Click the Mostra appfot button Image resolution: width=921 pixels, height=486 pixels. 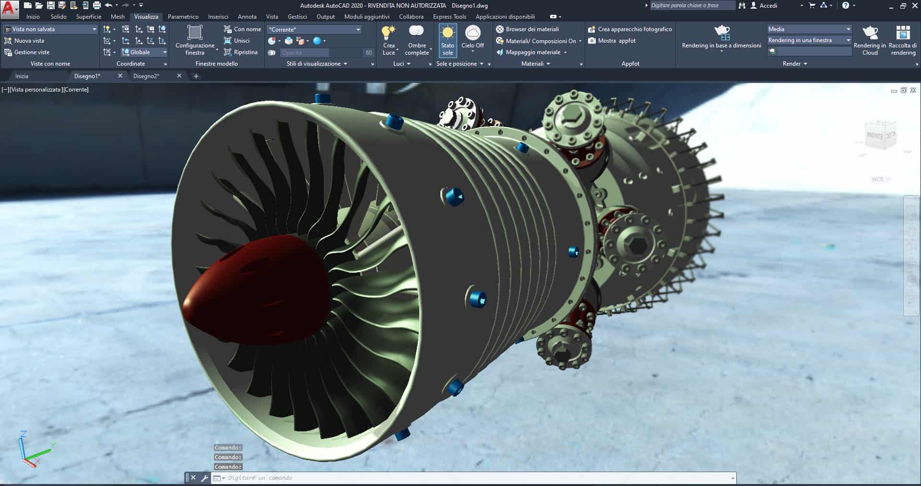point(612,41)
